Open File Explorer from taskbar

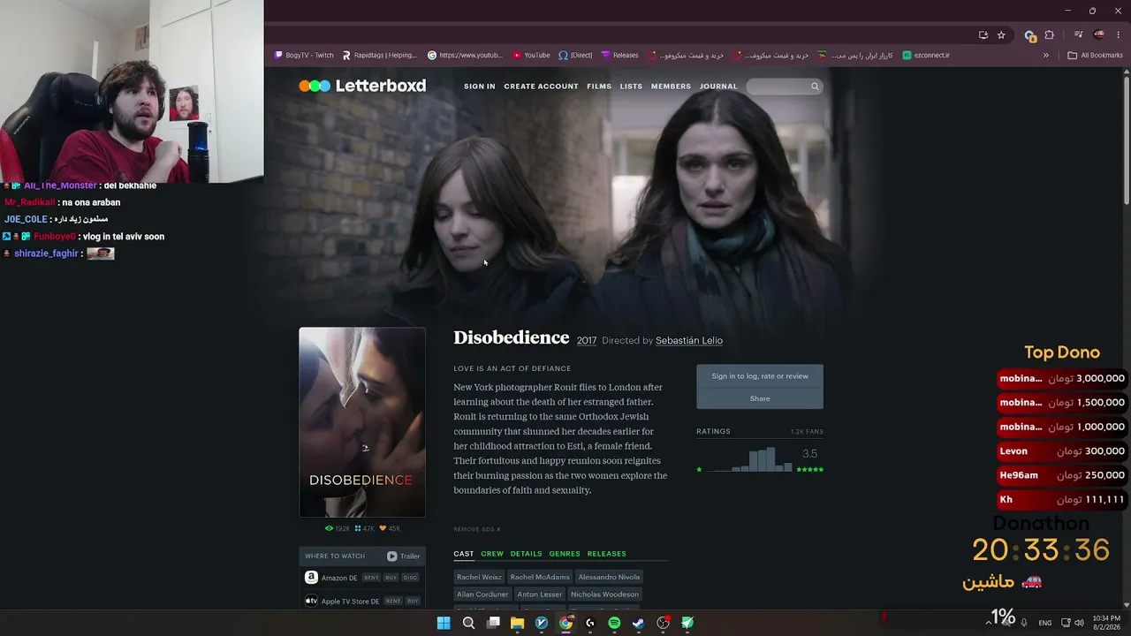[x=517, y=623]
